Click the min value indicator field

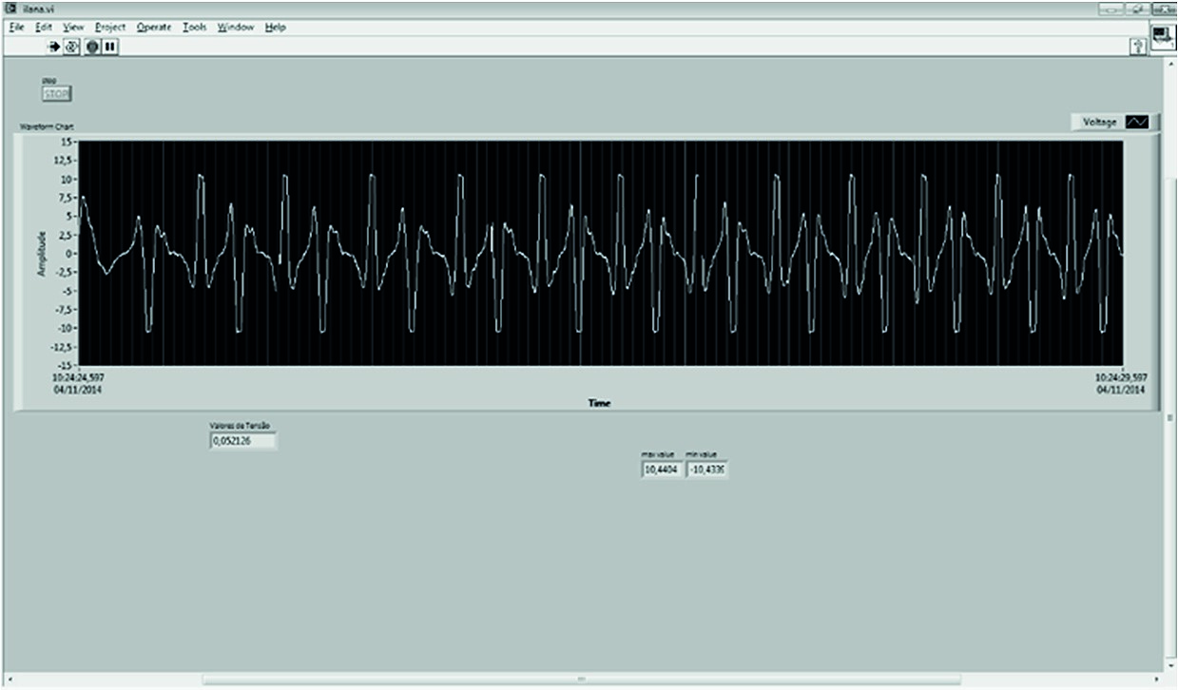(706, 470)
